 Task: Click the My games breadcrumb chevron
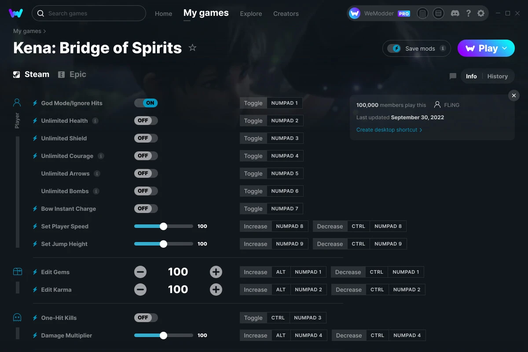click(45, 31)
